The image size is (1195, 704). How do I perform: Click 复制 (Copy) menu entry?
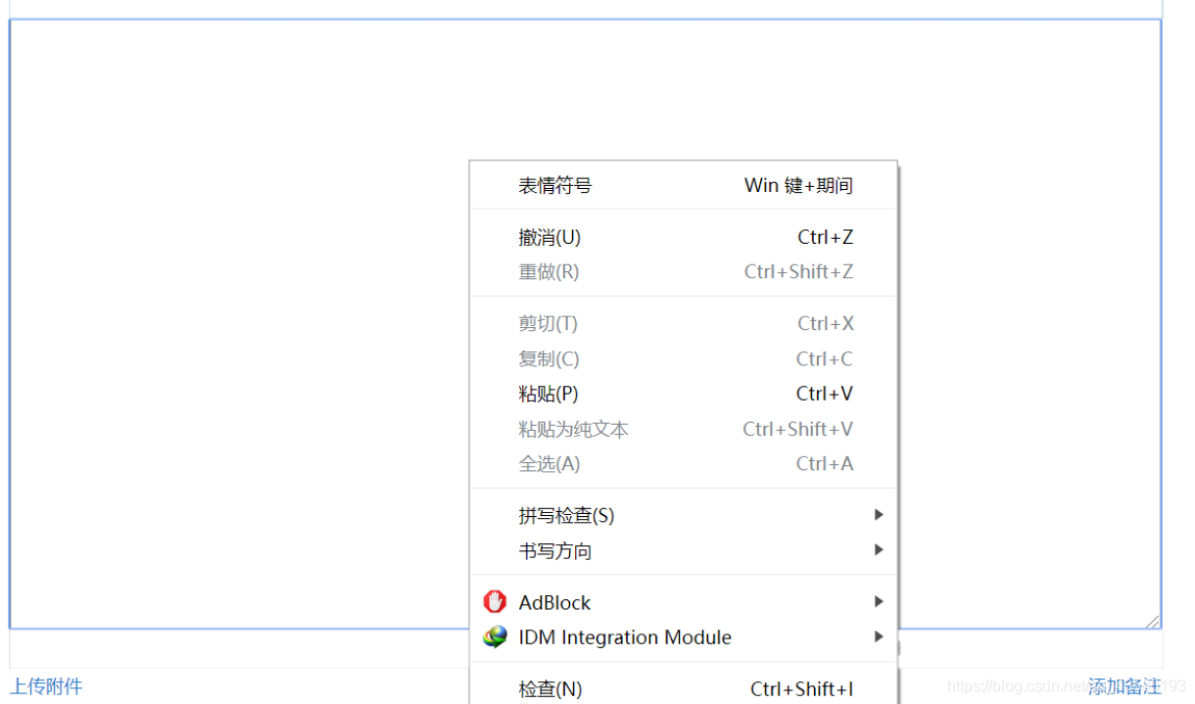[549, 358]
